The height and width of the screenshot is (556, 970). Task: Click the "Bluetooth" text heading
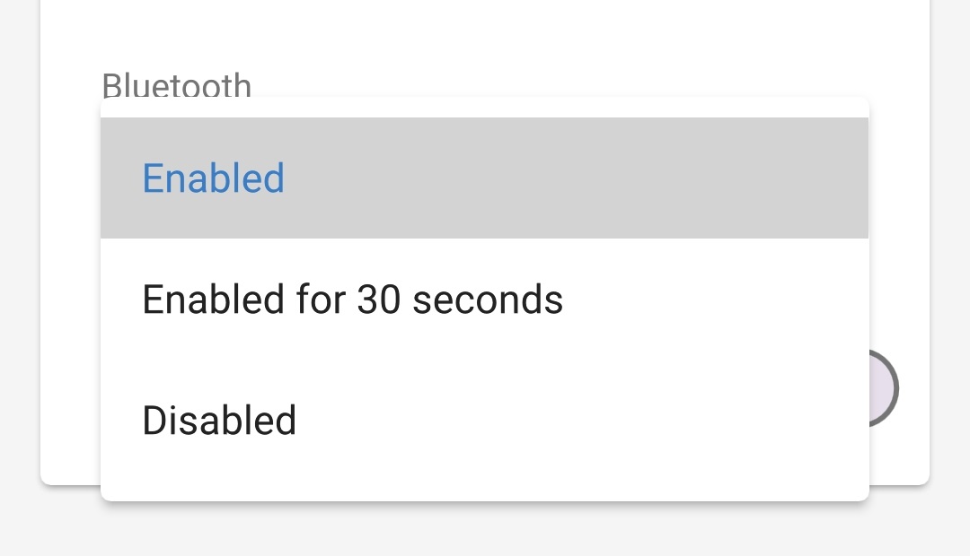[176, 86]
